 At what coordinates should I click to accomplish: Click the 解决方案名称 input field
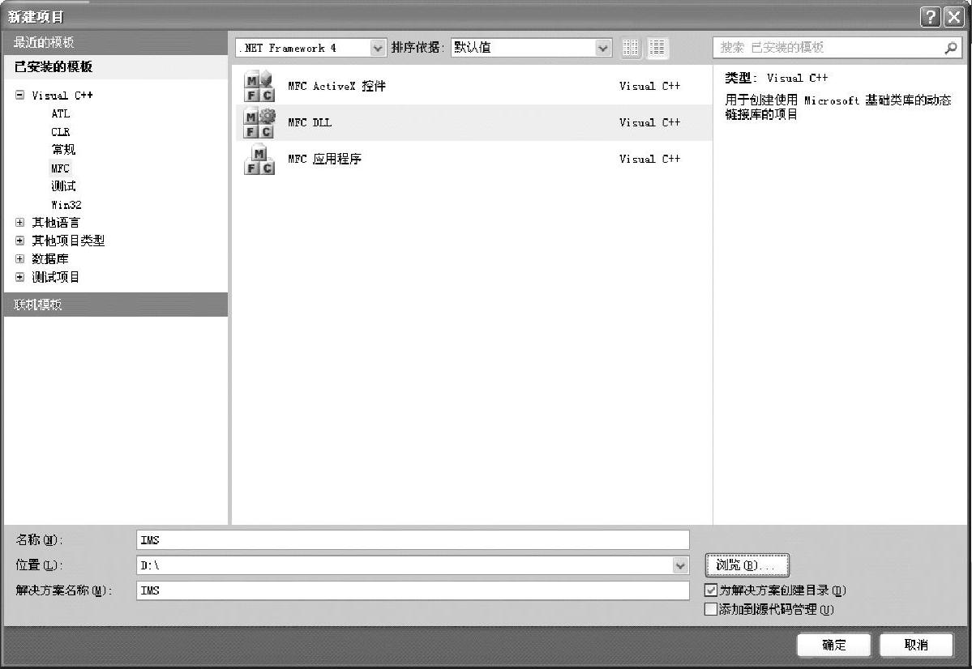413,590
